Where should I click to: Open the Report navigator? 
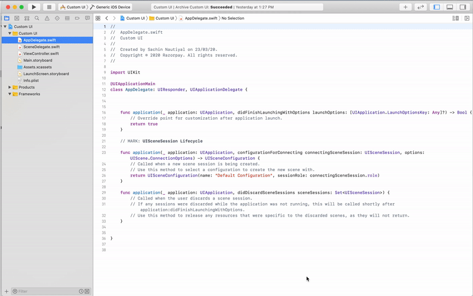[88, 18]
